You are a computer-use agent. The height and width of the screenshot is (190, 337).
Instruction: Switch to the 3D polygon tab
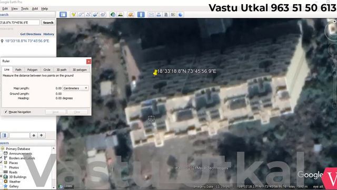(x=80, y=70)
